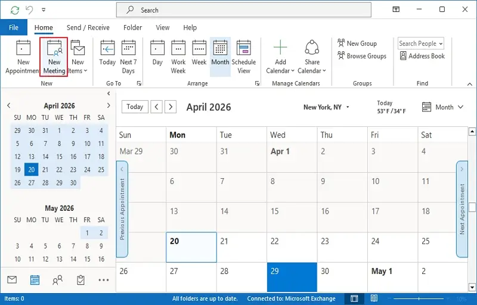Switch to Reading view in status bar
The height and width of the screenshot is (305, 477).
click(374, 298)
